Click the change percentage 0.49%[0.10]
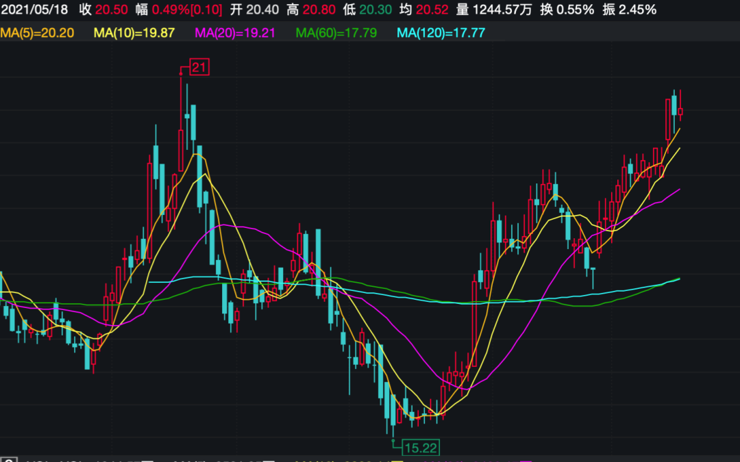 point(187,10)
